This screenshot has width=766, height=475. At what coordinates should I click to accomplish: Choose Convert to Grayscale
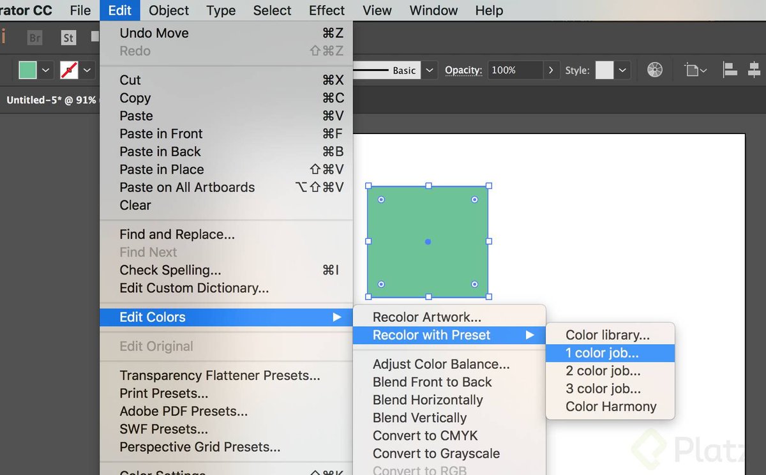449,454
